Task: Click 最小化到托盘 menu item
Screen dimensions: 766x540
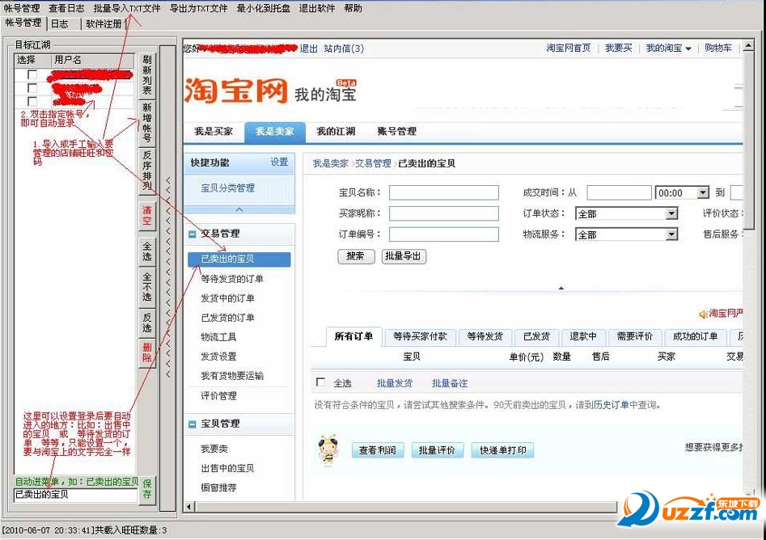Action: pyautogui.click(x=263, y=8)
